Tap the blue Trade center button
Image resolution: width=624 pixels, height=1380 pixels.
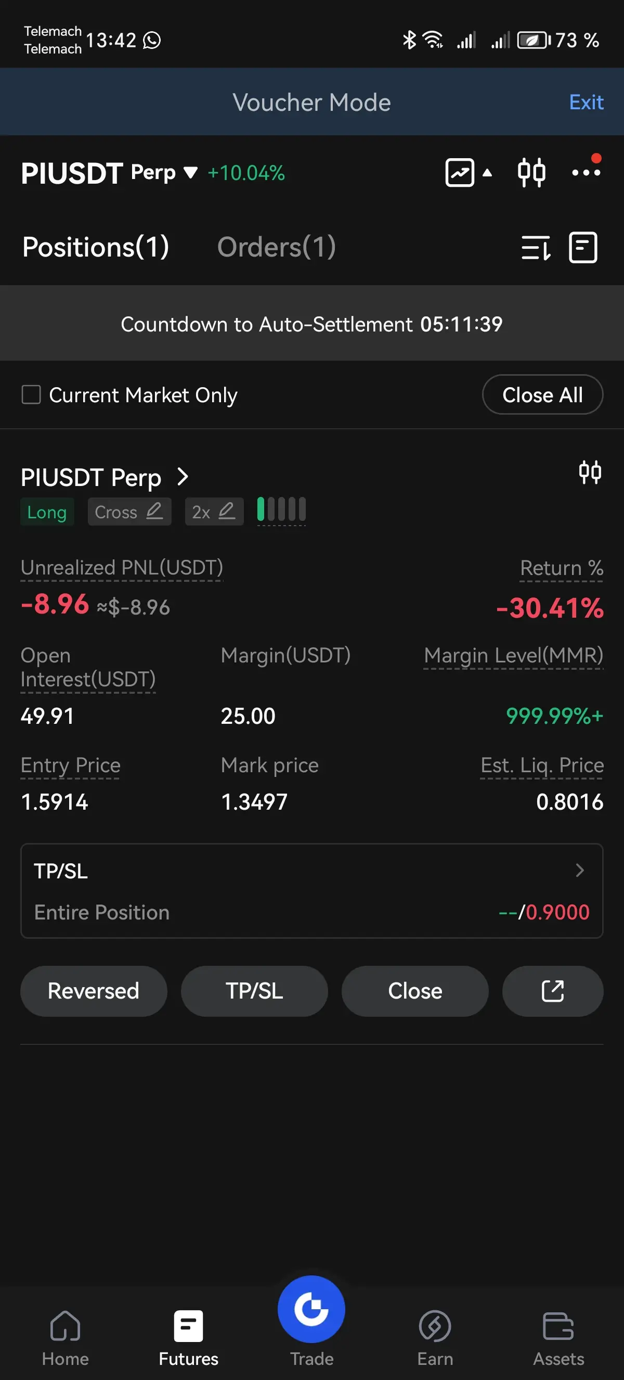(311, 1309)
